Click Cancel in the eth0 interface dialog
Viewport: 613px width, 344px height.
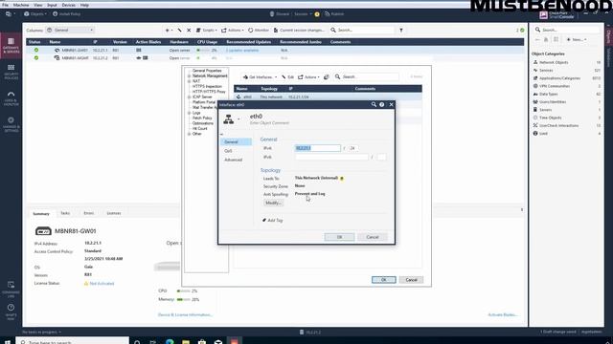point(373,237)
